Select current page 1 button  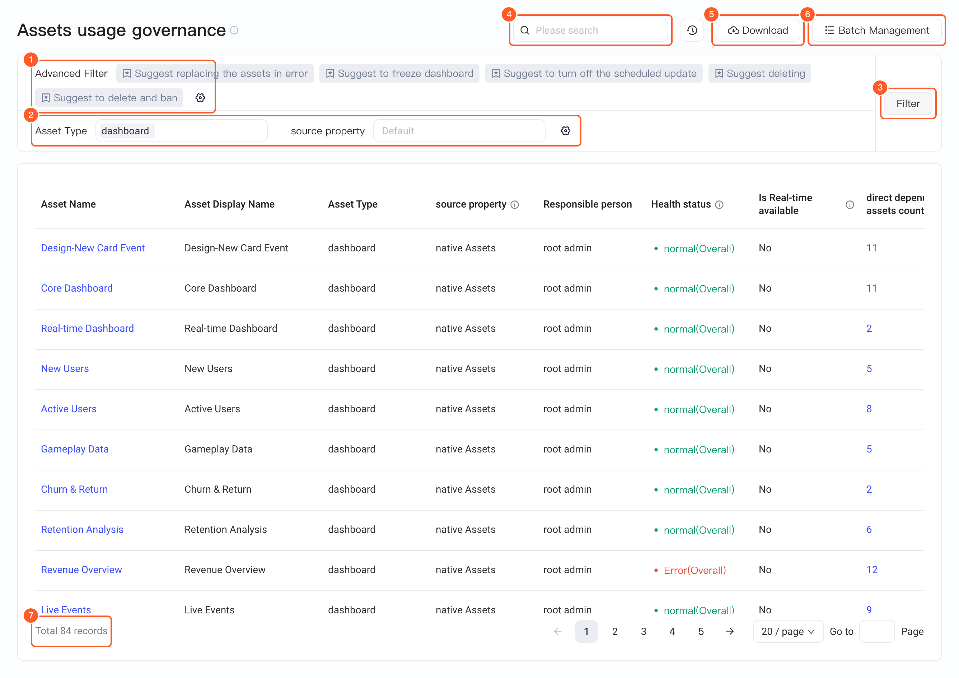[586, 631]
